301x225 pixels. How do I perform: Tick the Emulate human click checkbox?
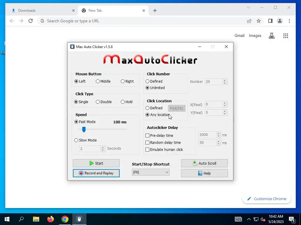[x=148, y=150]
